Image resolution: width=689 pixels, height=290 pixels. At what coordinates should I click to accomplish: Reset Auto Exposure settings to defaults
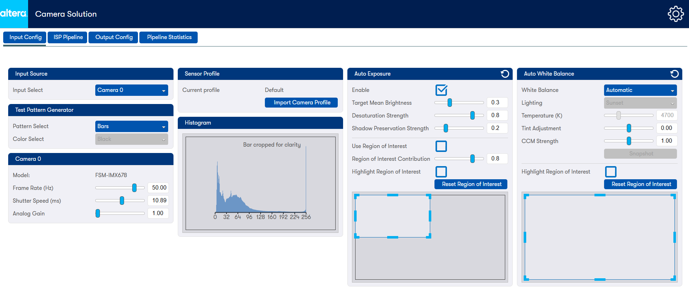(504, 74)
